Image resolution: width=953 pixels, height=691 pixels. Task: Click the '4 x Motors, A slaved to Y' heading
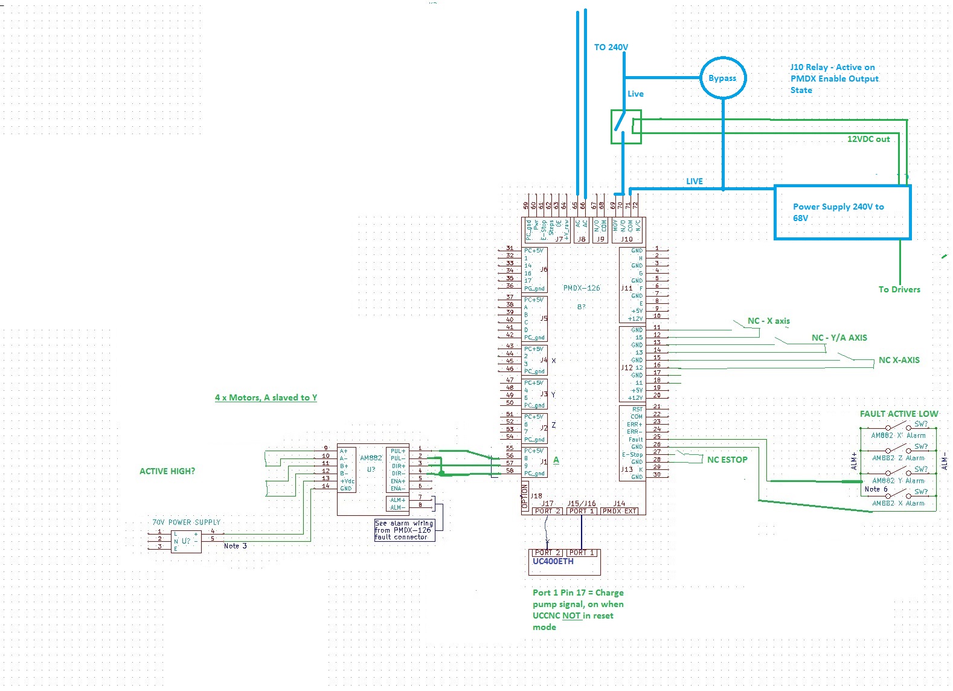[x=266, y=397]
